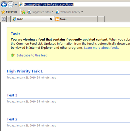The image size is (130, 131).
Task: Open the Quick Tabs grid icon
Action: tap(4, 19)
